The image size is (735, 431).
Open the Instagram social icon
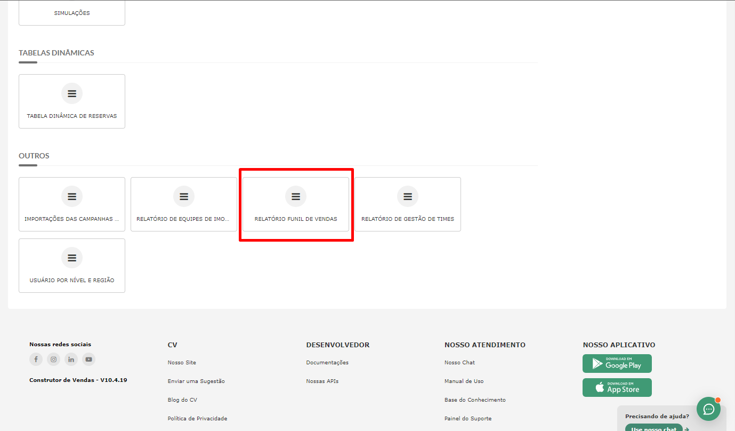point(53,360)
